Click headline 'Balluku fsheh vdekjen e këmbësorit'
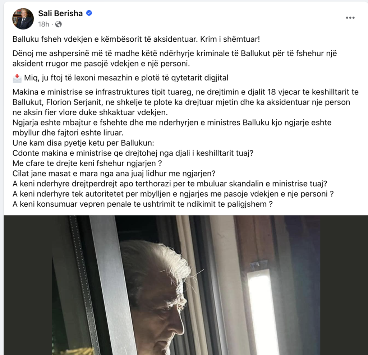Image resolution: width=368 pixels, height=355 pixels. 136,39
